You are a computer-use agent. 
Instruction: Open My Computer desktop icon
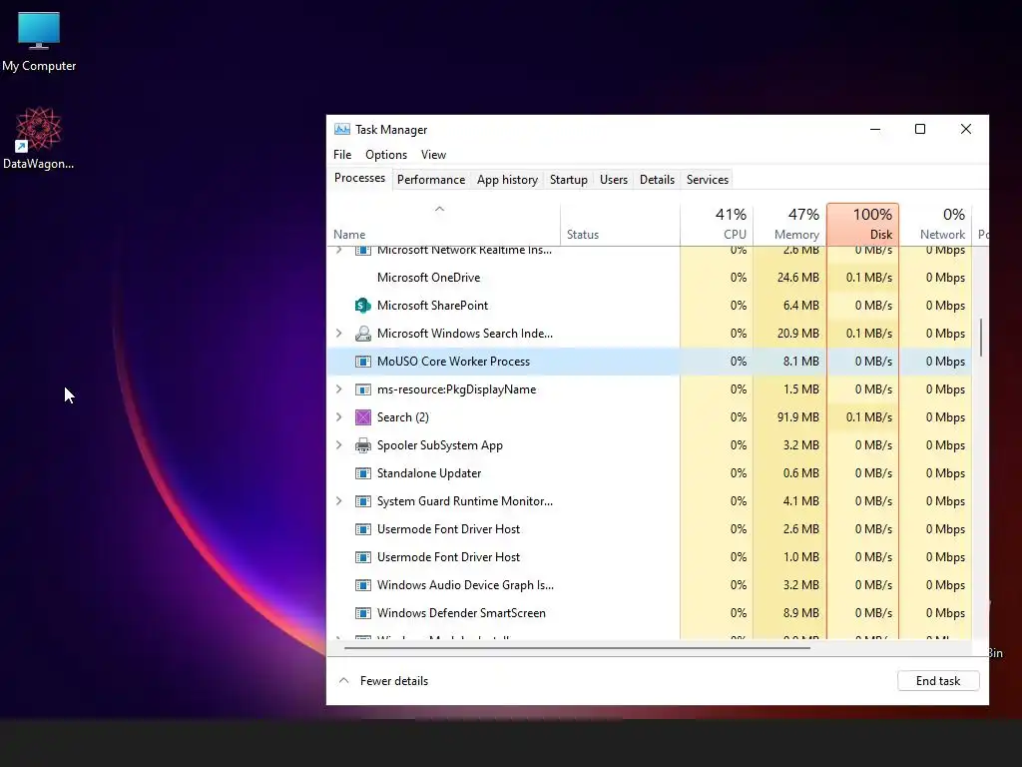tap(39, 40)
